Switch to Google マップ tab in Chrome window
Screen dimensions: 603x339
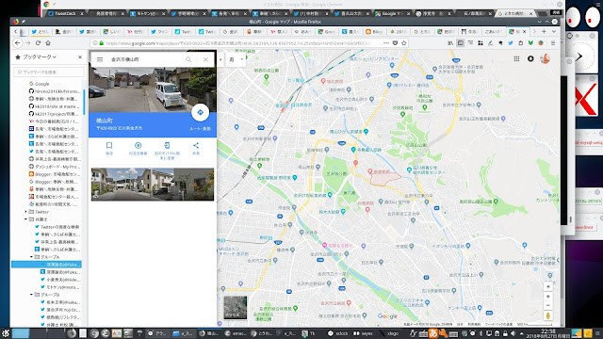(x=392, y=13)
